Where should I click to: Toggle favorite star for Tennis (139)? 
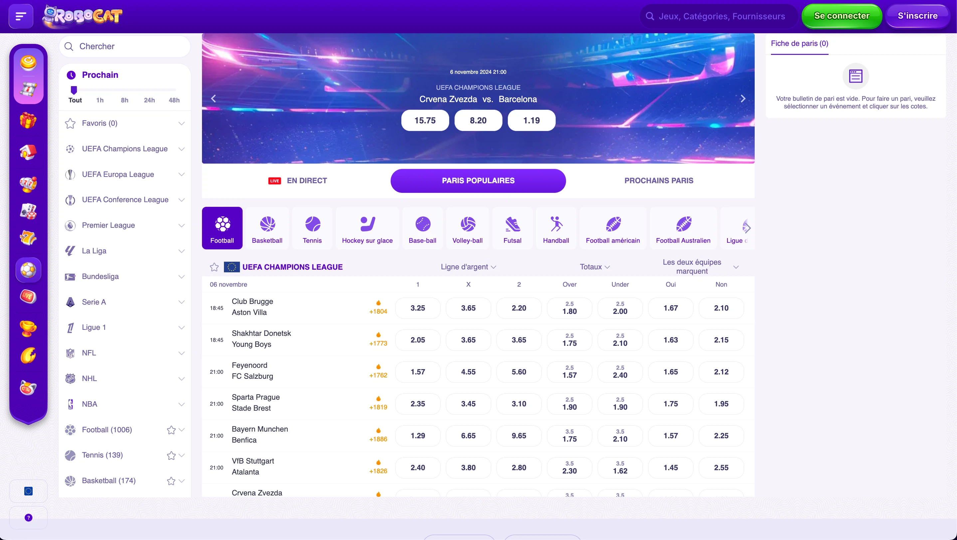pos(171,456)
